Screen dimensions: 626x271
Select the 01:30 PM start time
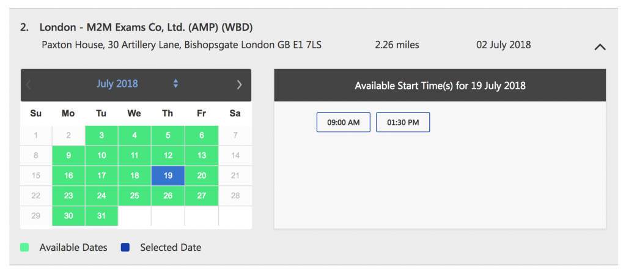tap(403, 122)
